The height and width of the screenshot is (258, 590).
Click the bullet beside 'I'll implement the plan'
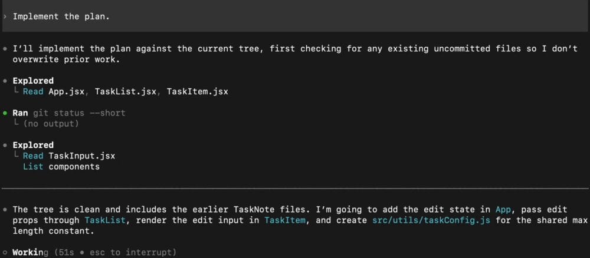click(x=5, y=49)
